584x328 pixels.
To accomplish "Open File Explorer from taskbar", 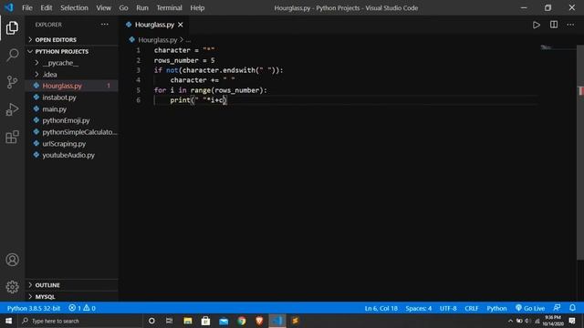I will (x=188, y=321).
